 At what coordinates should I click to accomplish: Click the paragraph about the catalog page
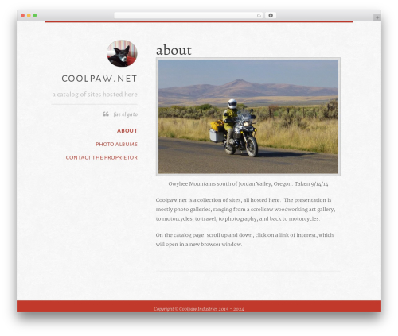[x=244, y=240]
